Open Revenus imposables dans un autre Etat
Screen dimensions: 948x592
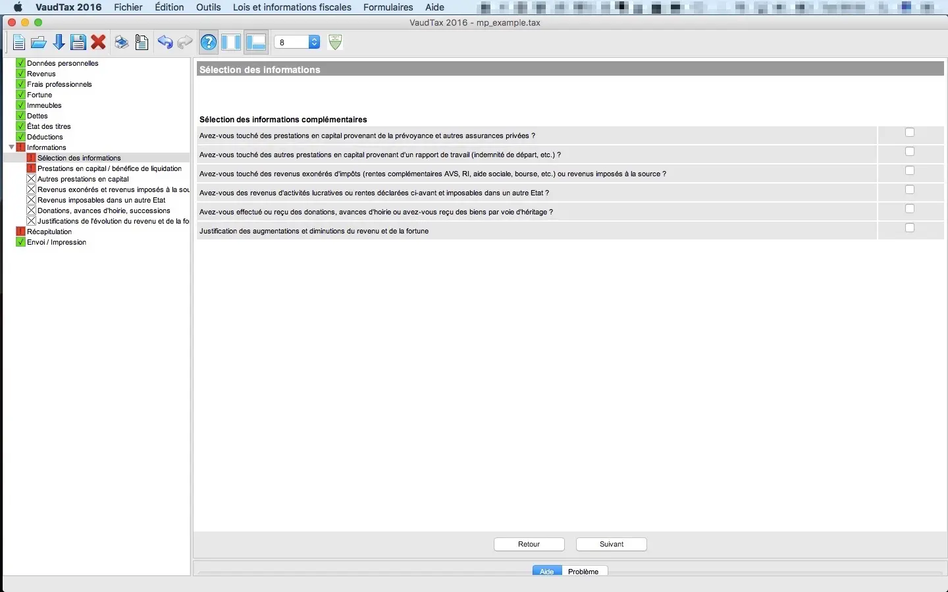pyautogui.click(x=101, y=200)
